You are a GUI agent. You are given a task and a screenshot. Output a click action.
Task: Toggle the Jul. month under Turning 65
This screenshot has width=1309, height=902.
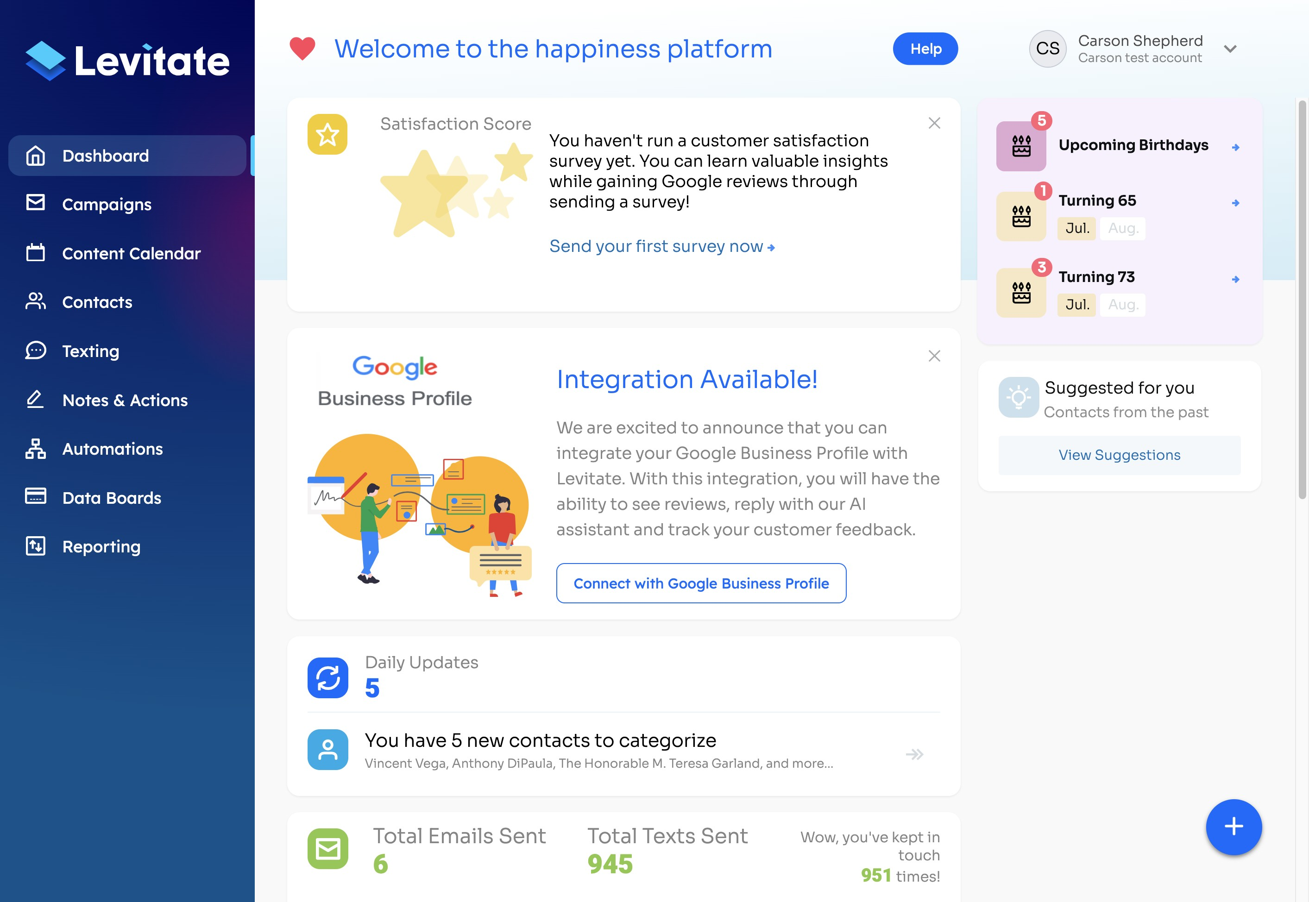tap(1076, 228)
